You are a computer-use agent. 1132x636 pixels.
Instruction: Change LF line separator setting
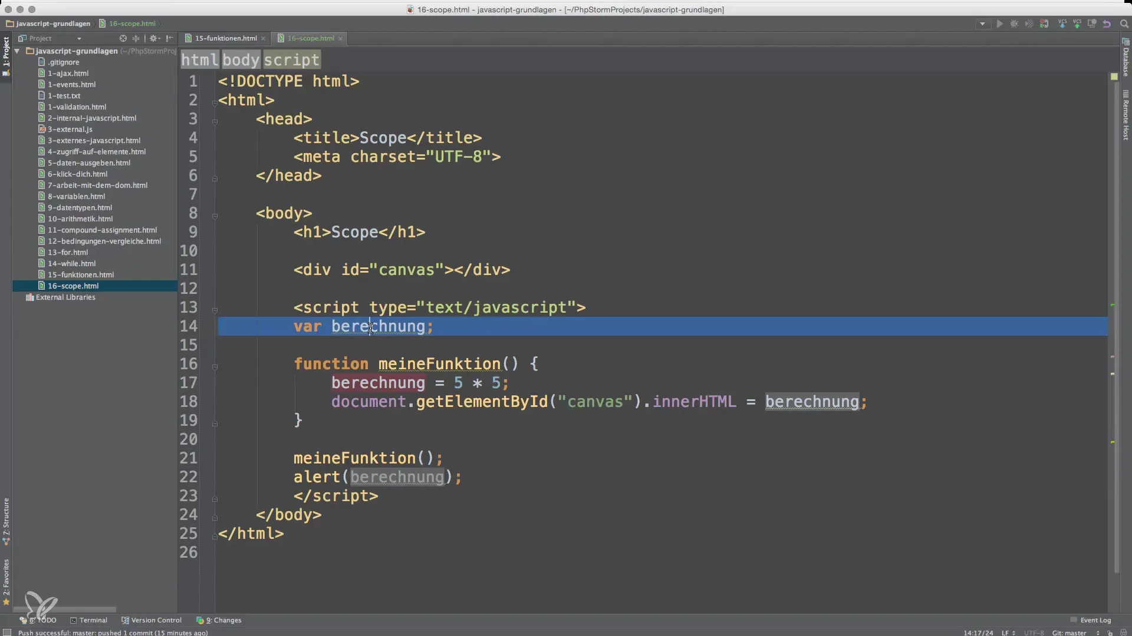(1008, 632)
